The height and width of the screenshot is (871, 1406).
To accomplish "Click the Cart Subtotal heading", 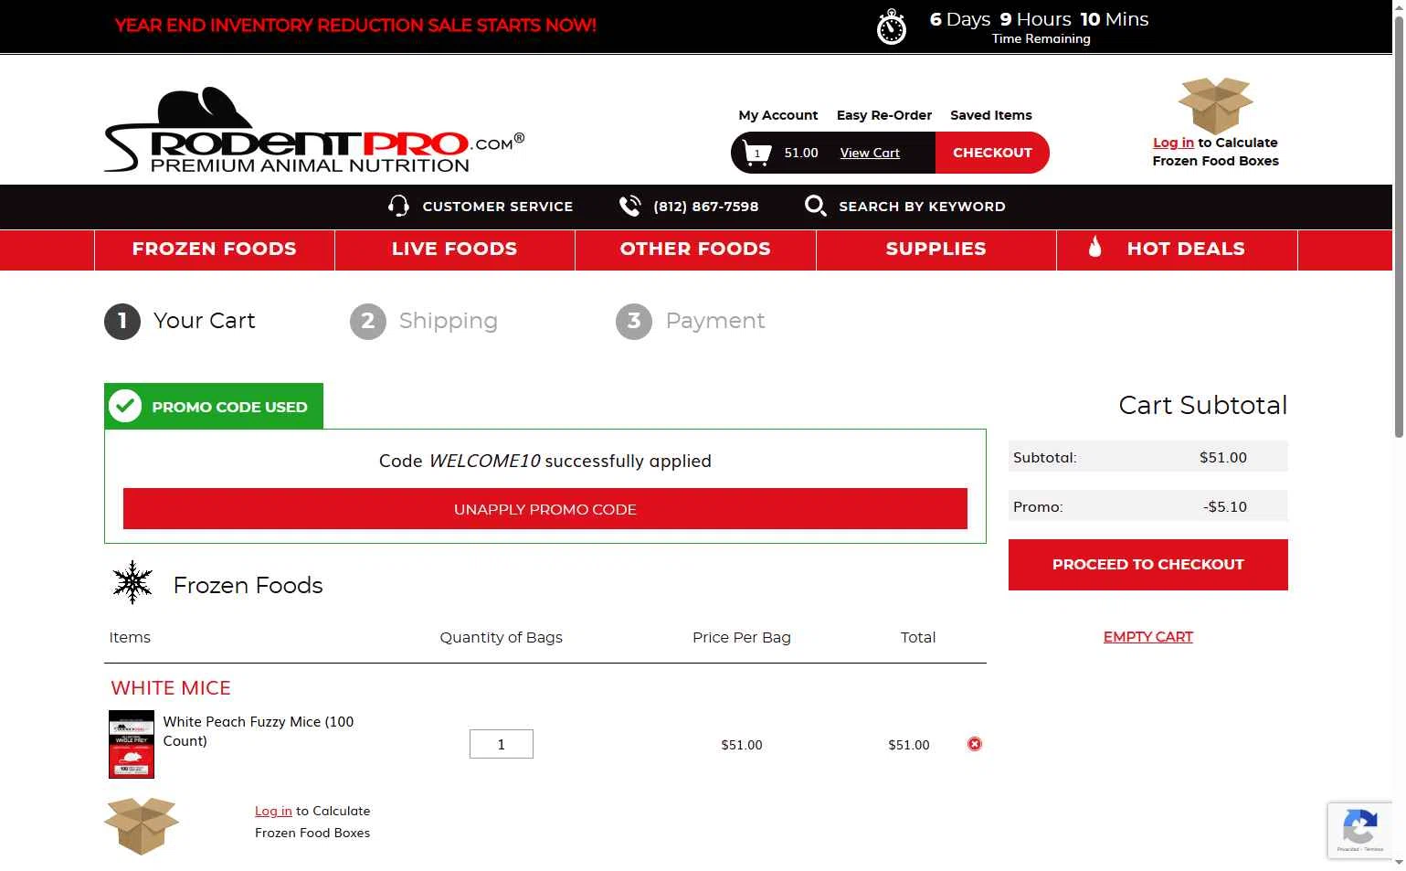I will point(1203,405).
